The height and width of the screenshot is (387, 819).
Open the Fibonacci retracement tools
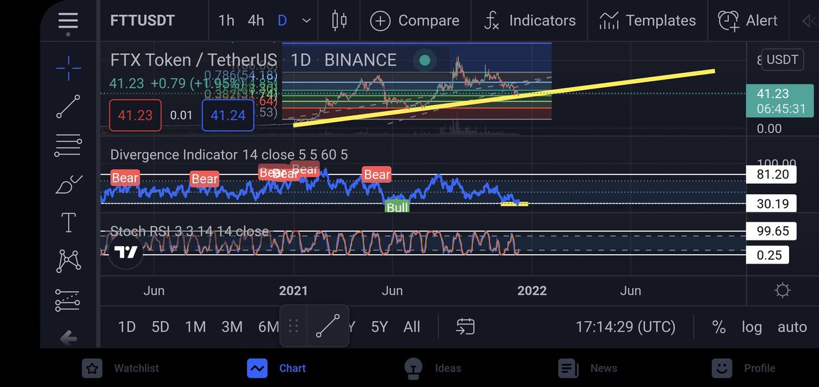[x=68, y=144]
